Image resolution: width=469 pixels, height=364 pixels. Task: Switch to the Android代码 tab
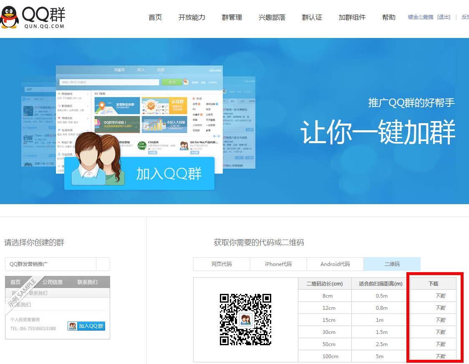(x=335, y=264)
